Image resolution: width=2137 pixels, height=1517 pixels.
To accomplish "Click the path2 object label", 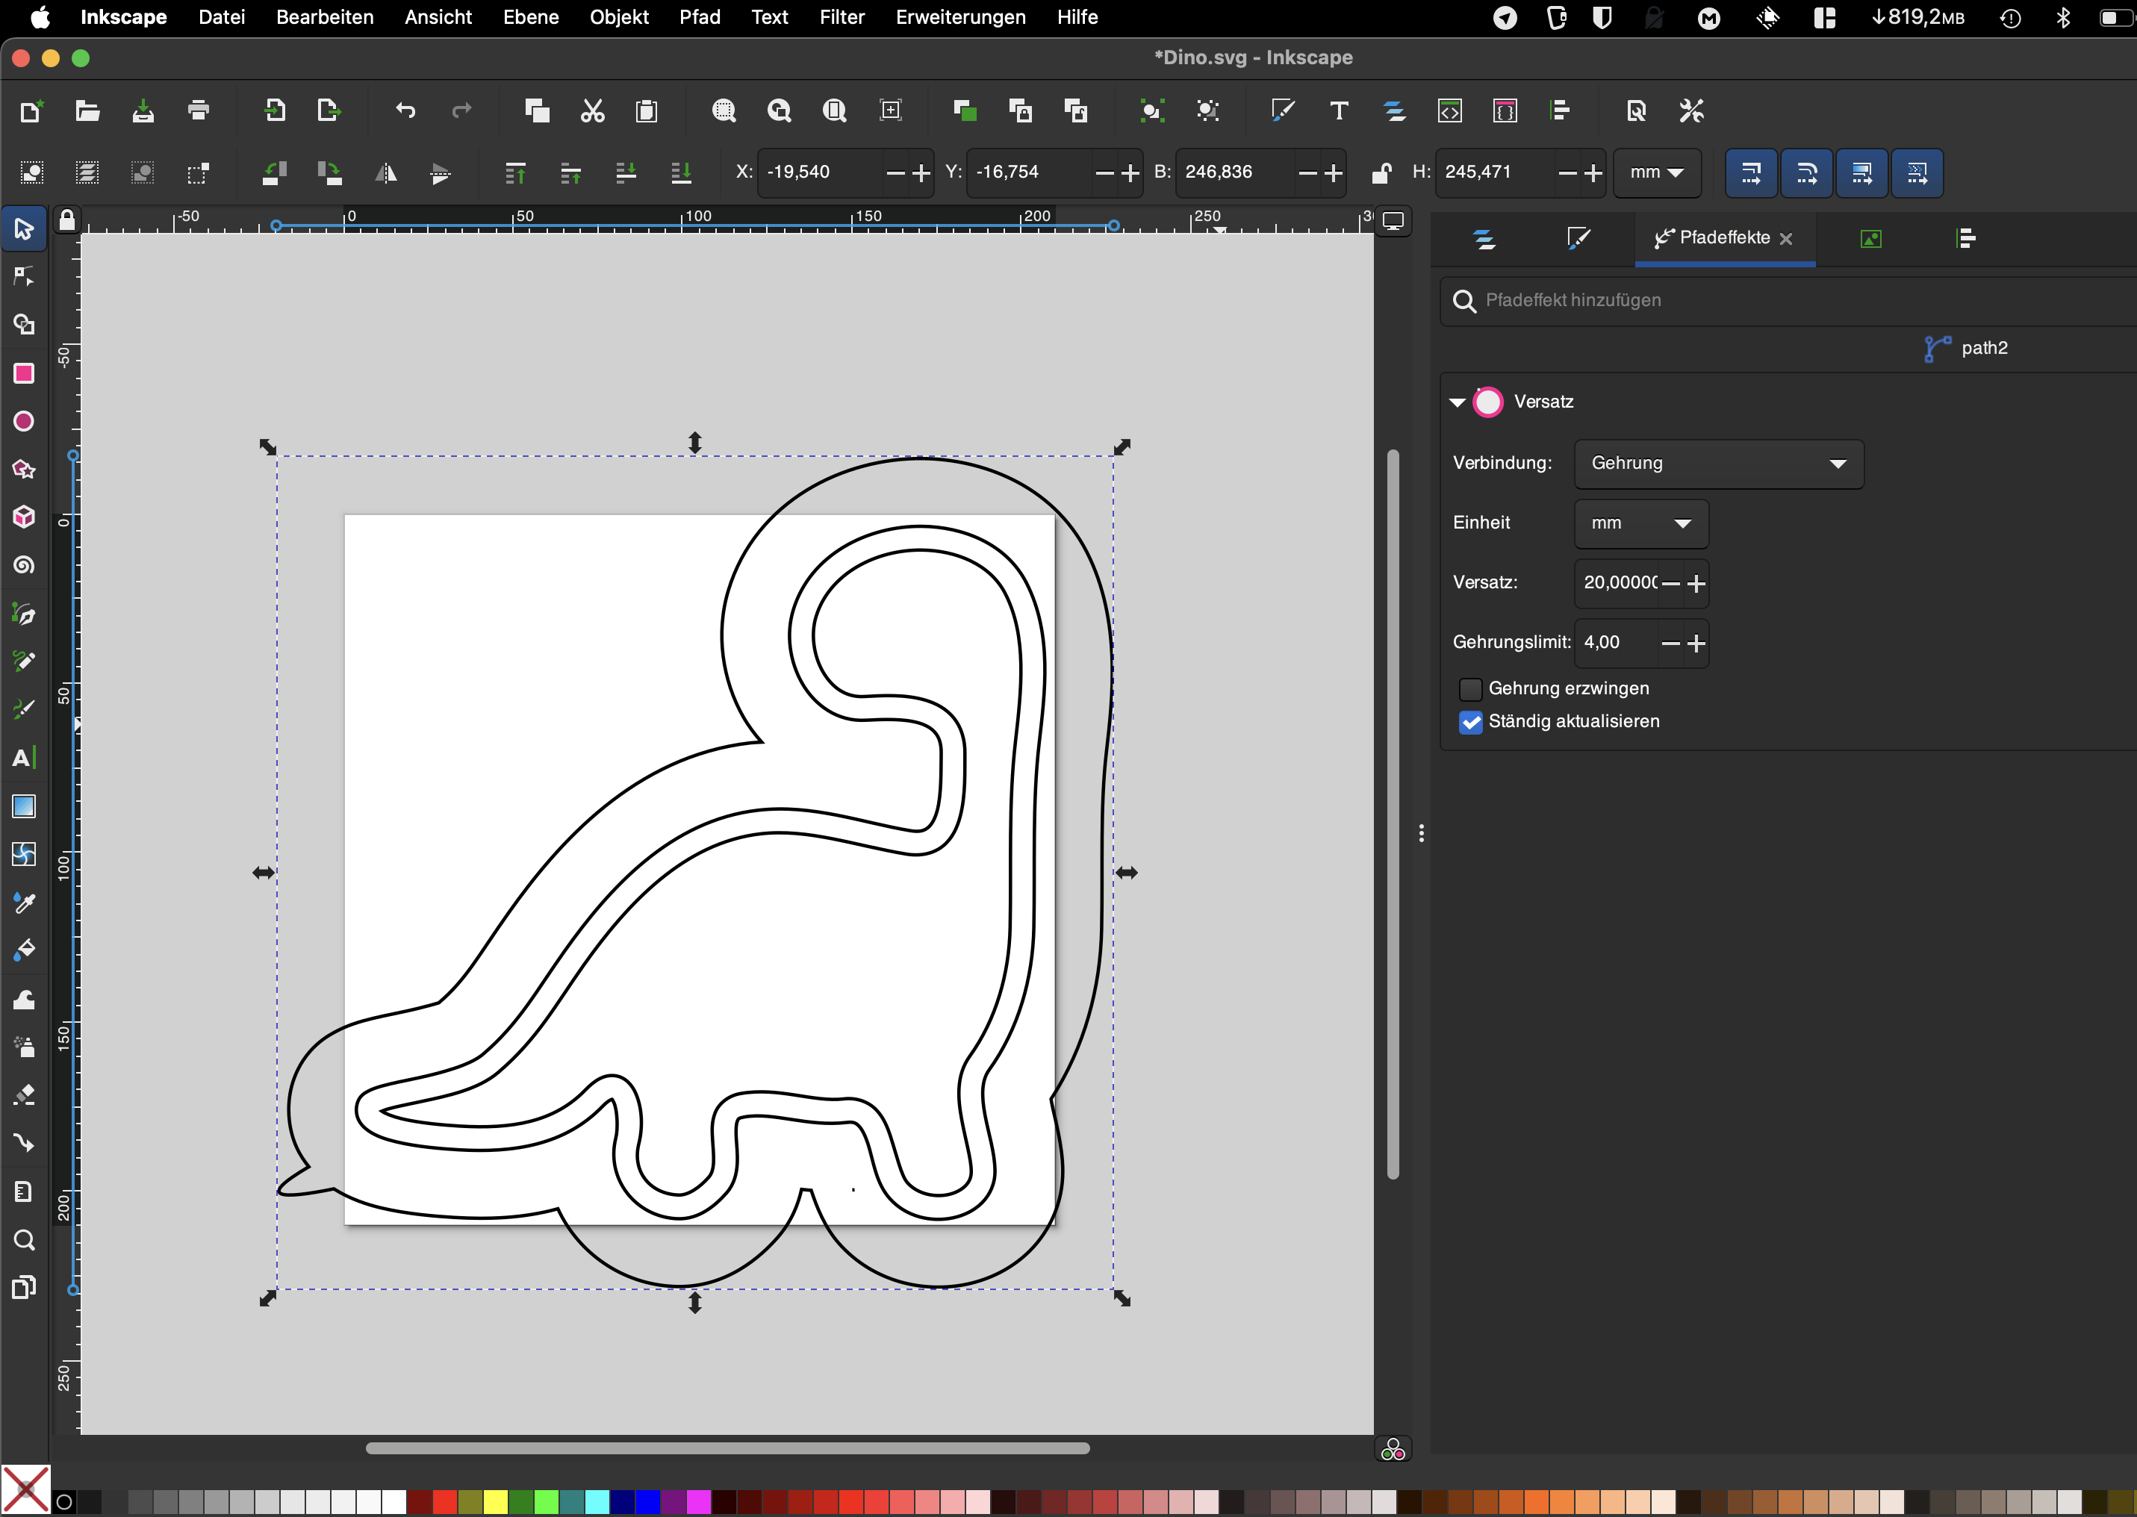I will coord(1984,349).
